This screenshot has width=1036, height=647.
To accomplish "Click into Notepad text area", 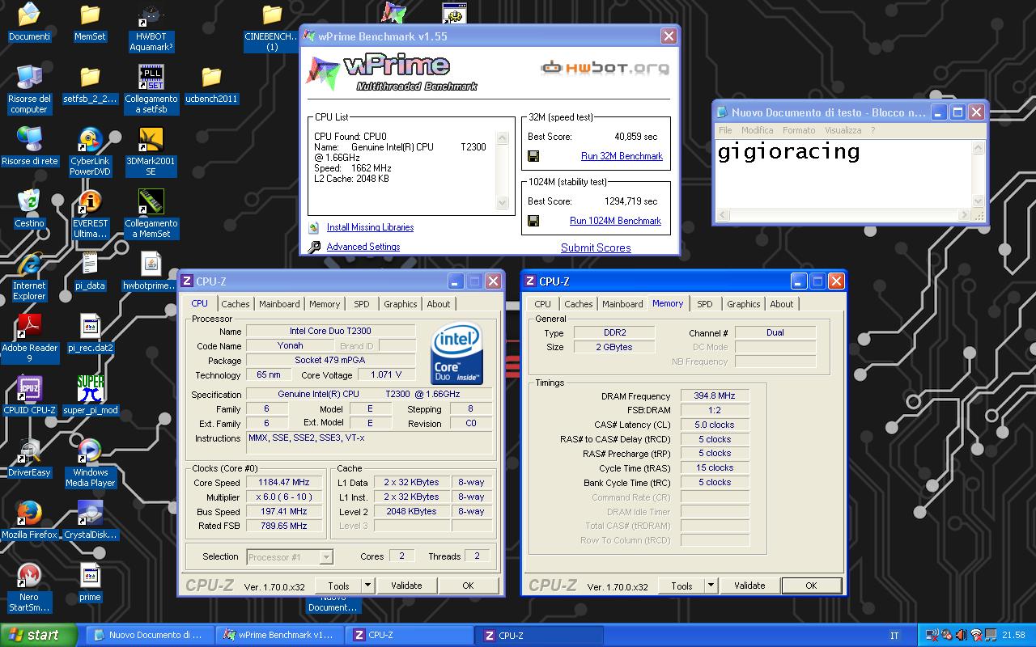I will coord(843,175).
